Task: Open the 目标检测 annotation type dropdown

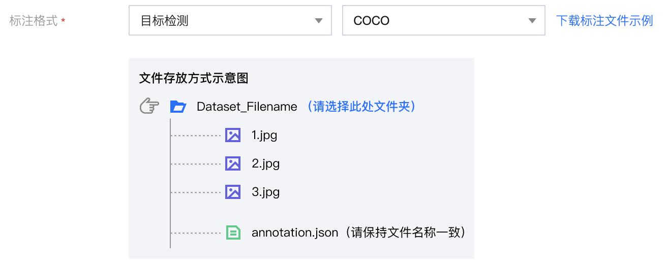Action: coord(230,21)
